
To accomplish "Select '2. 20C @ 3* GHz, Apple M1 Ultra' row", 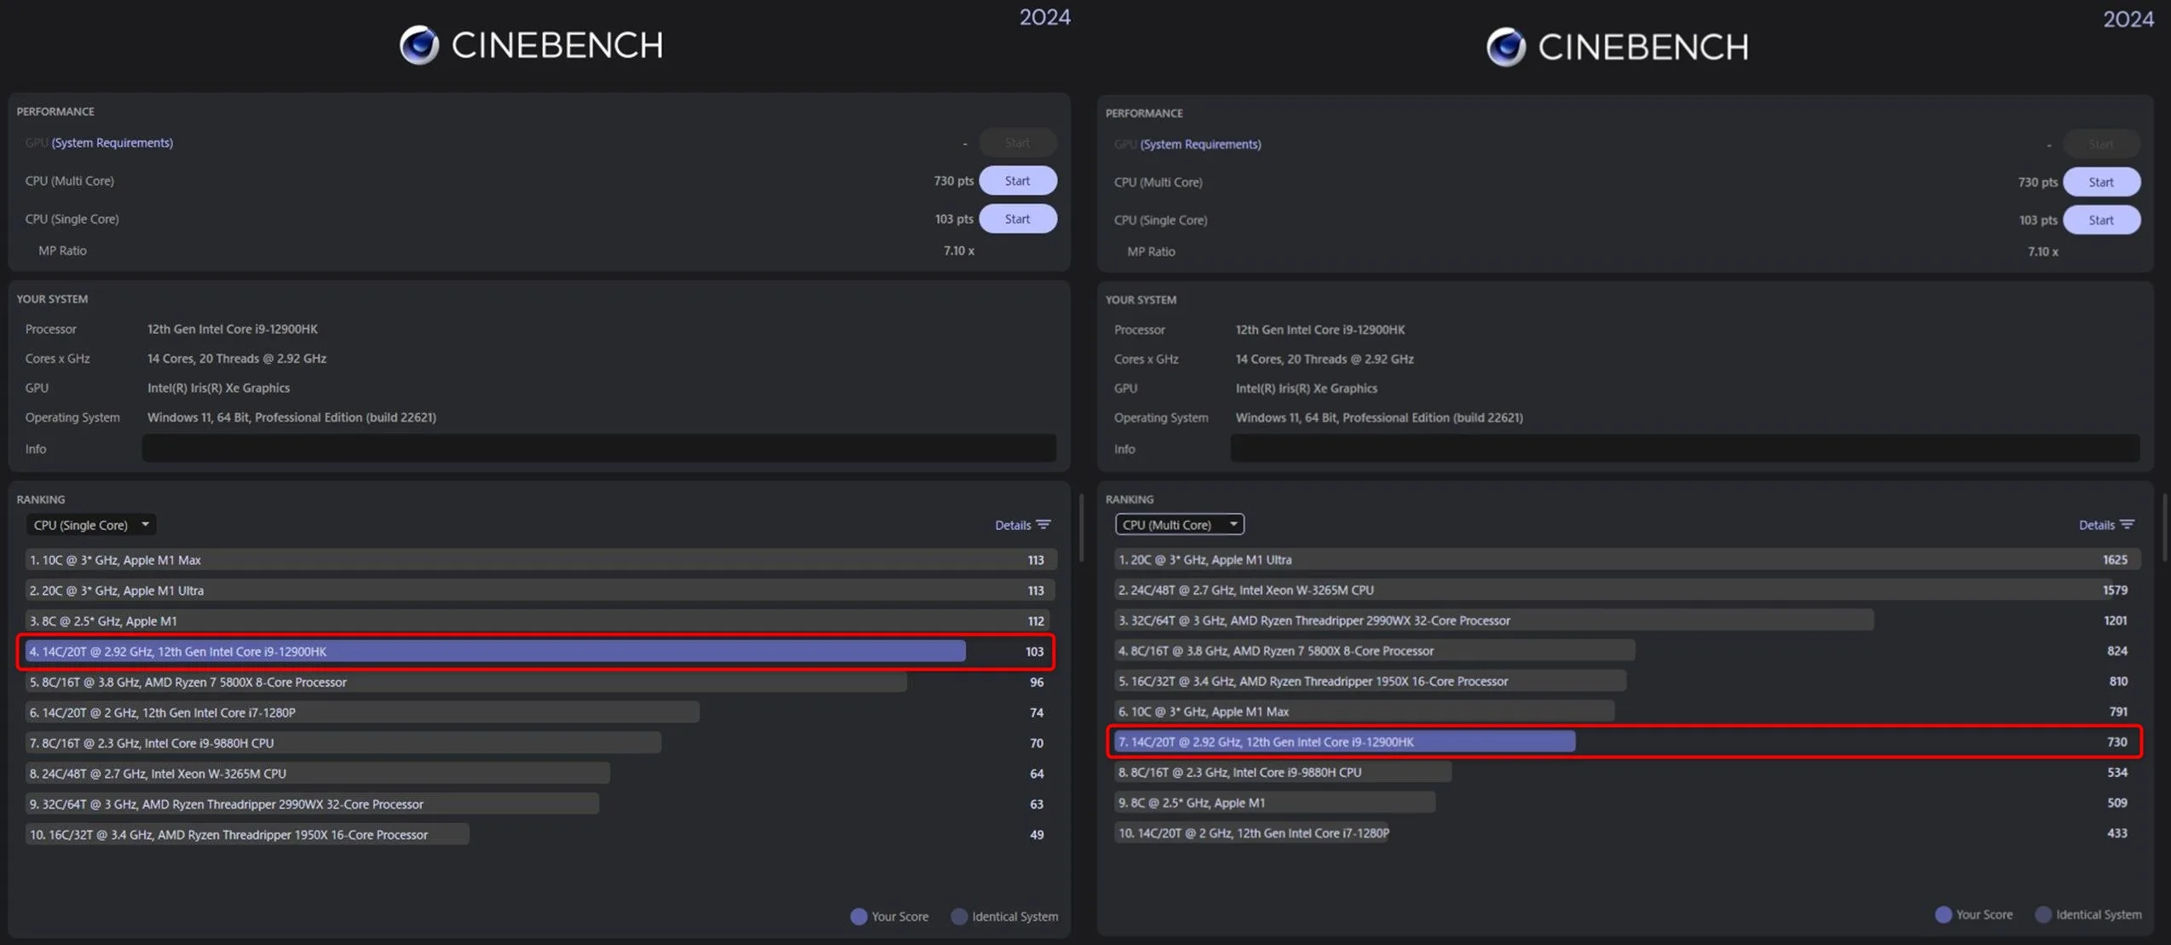I will pos(540,591).
